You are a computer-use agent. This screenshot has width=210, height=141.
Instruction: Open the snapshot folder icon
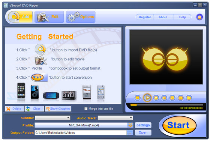pyautogui.click(x=189, y=98)
